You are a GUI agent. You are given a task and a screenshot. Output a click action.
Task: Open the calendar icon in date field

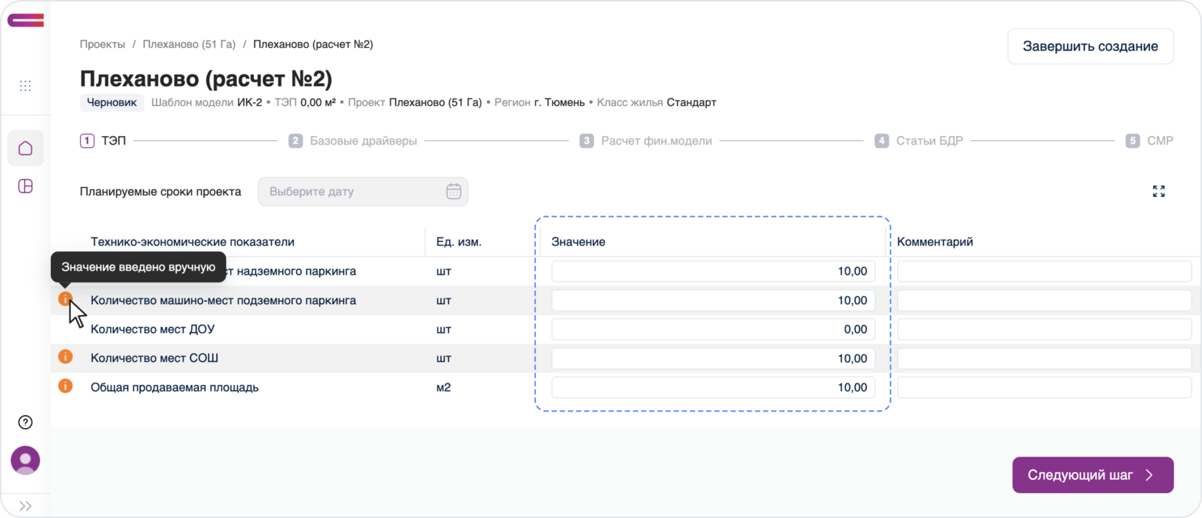(454, 192)
